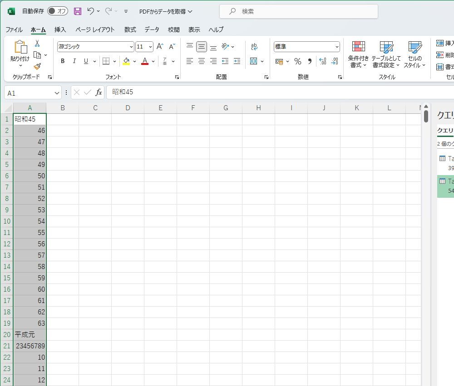
Task: Click the Merge and Center cells icon
Action: coord(254,61)
